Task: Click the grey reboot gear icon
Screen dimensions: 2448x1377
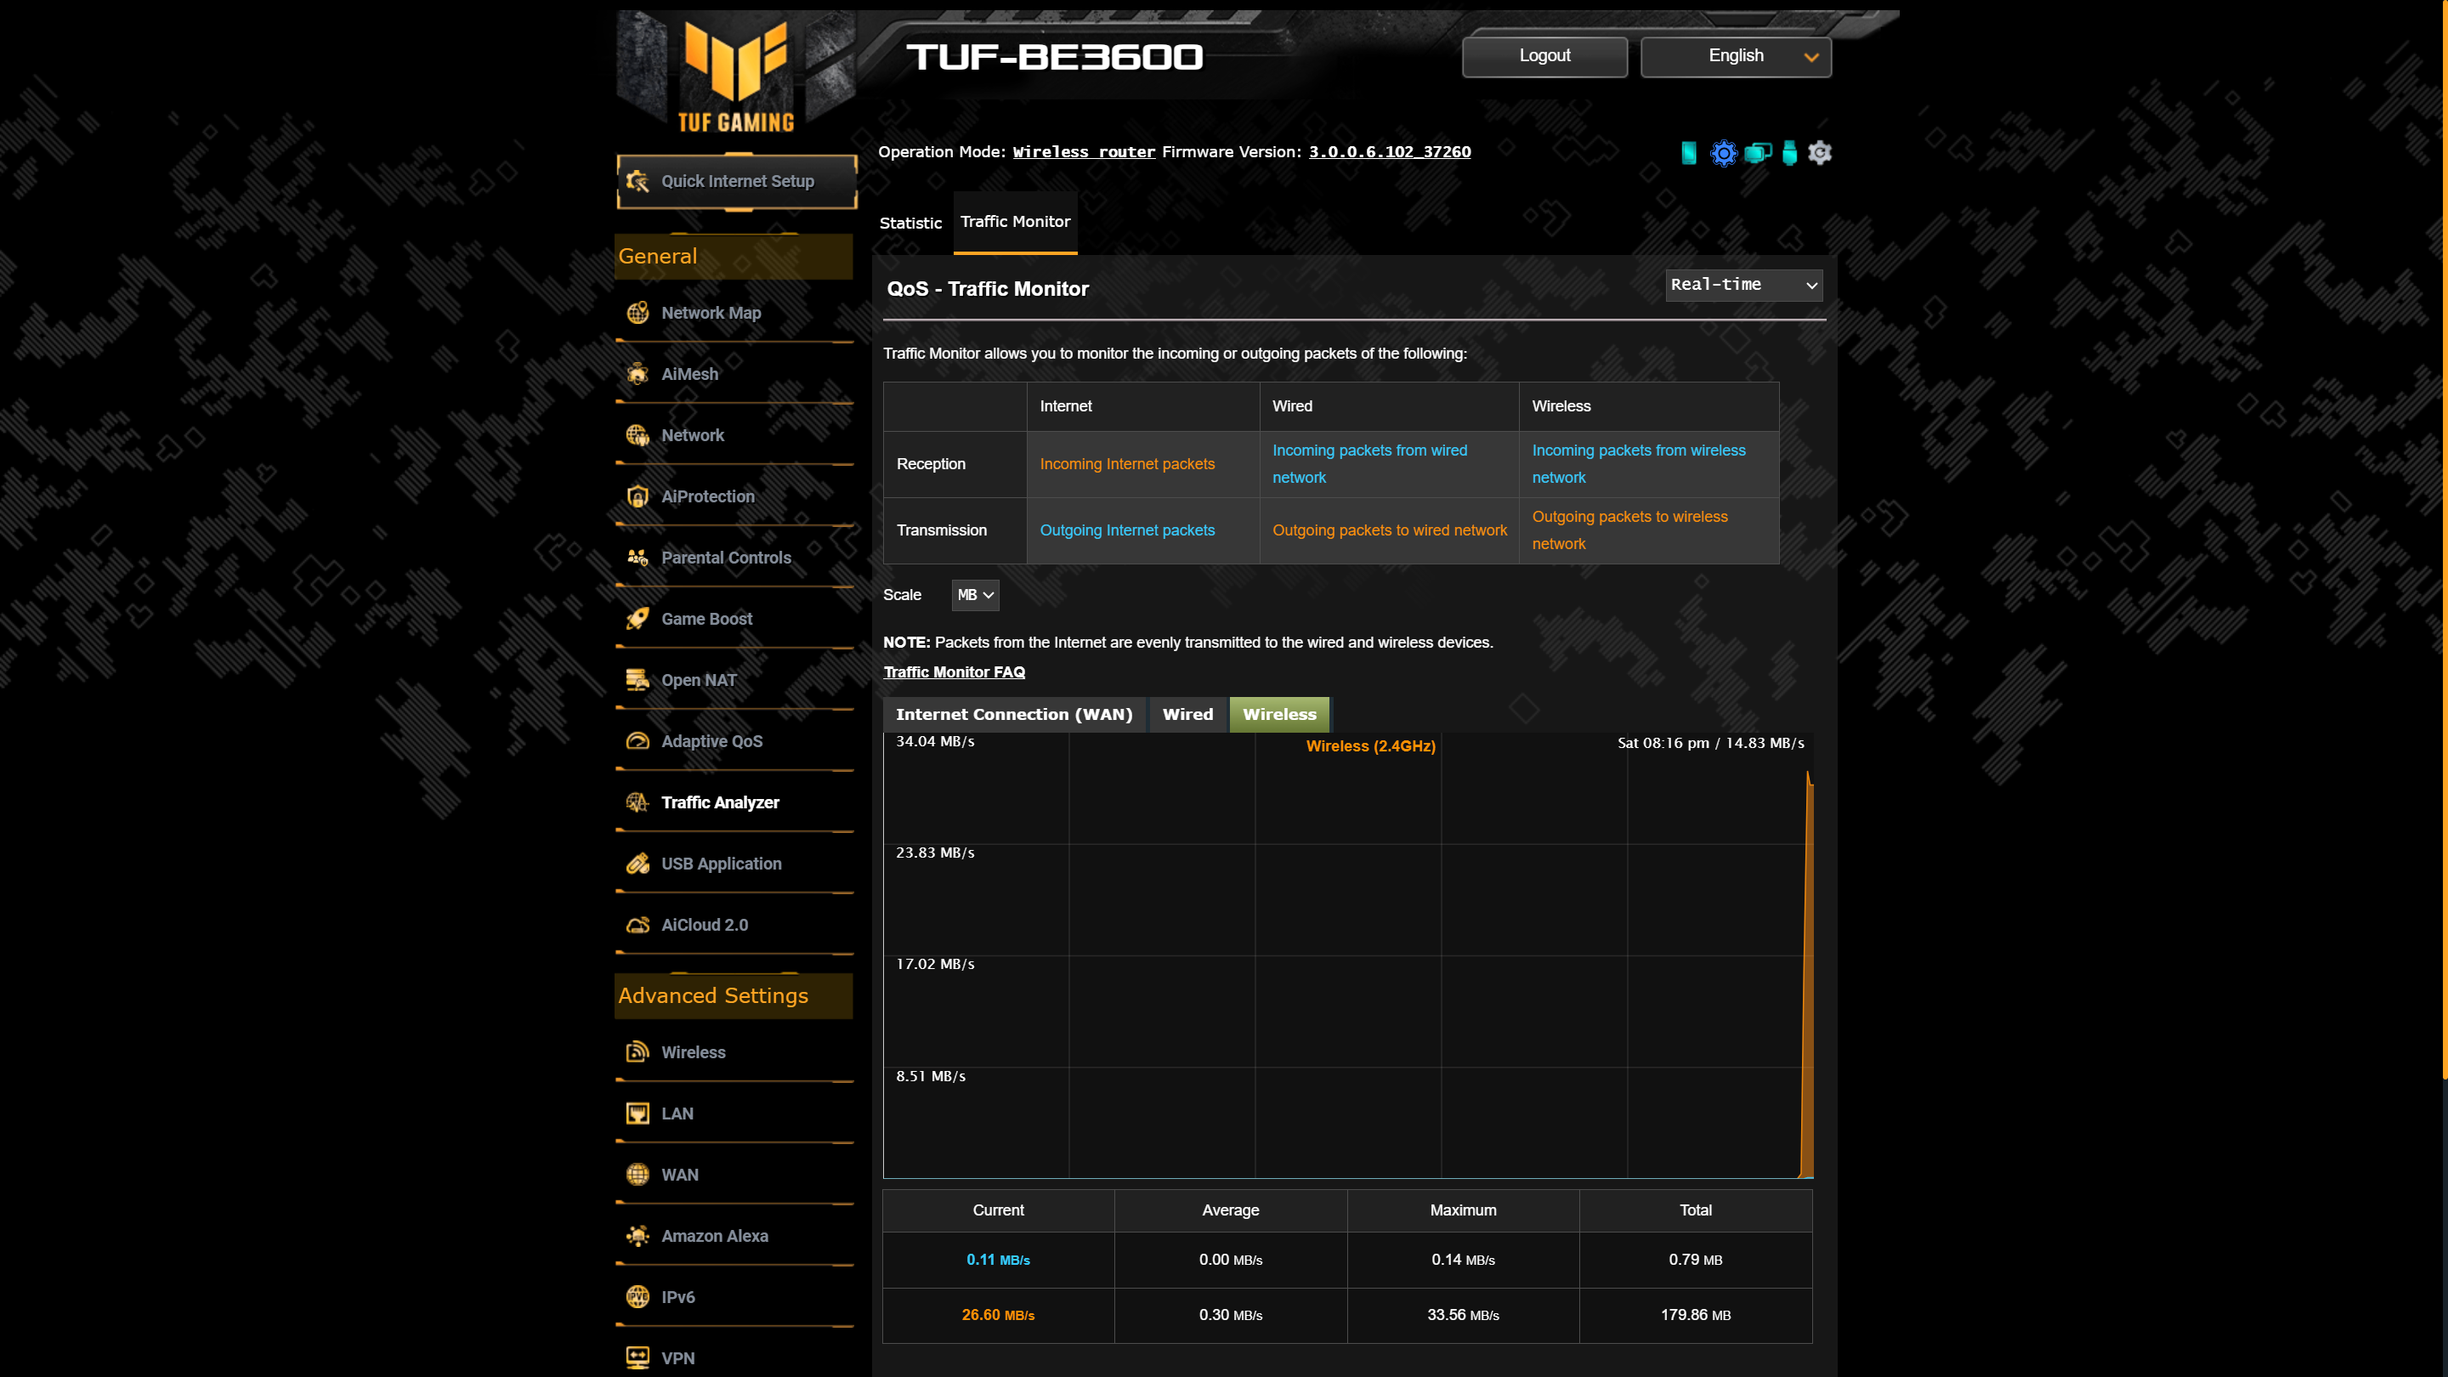Action: click(x=1820, y=152)
